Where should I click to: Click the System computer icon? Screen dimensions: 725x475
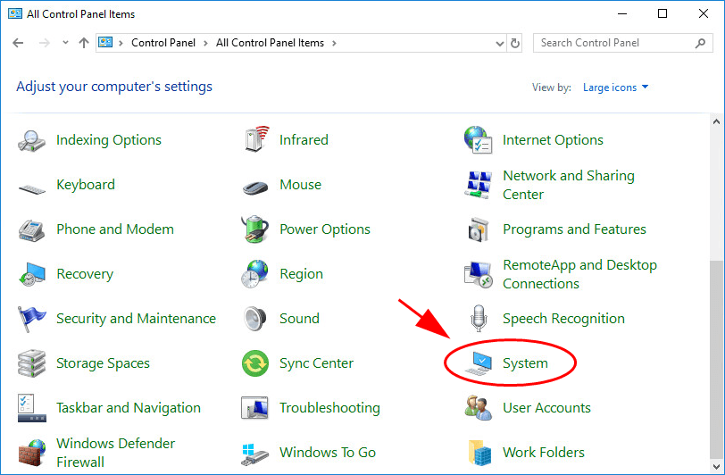[478, 363]
